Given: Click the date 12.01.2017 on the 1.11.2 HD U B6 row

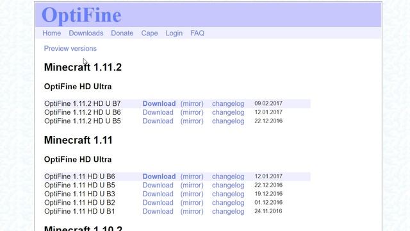Looking at the screenshot, I should [x=268, y=112].
